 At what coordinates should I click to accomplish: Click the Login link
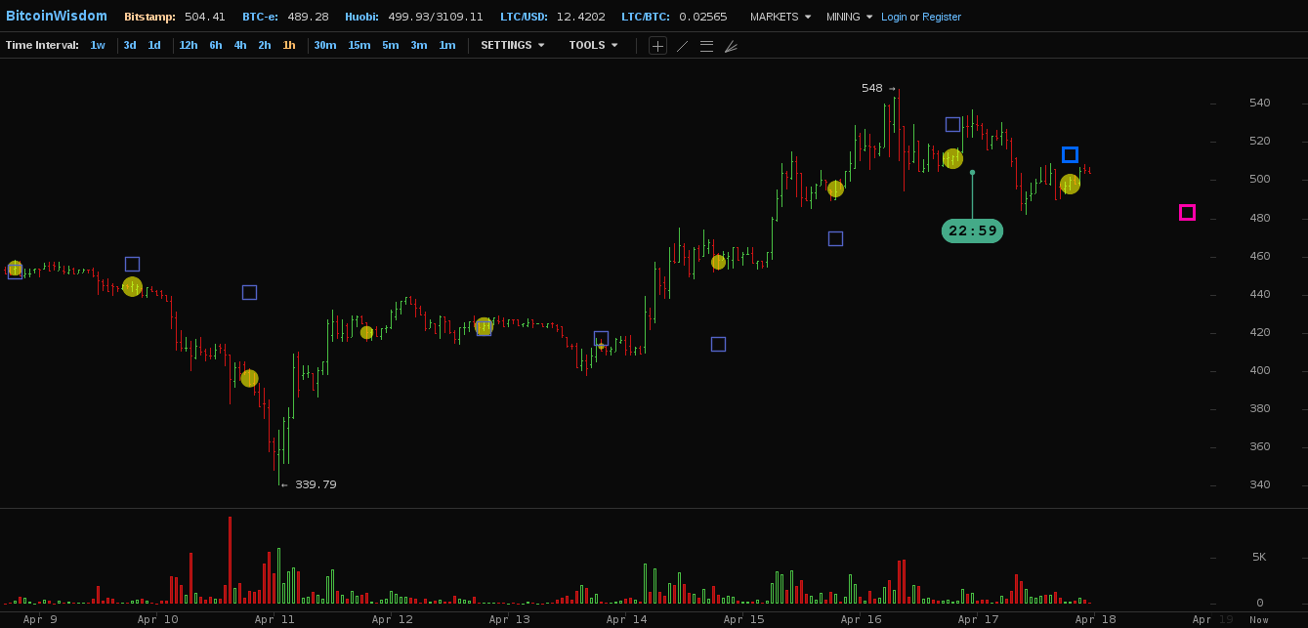click(x=894, y=17)
